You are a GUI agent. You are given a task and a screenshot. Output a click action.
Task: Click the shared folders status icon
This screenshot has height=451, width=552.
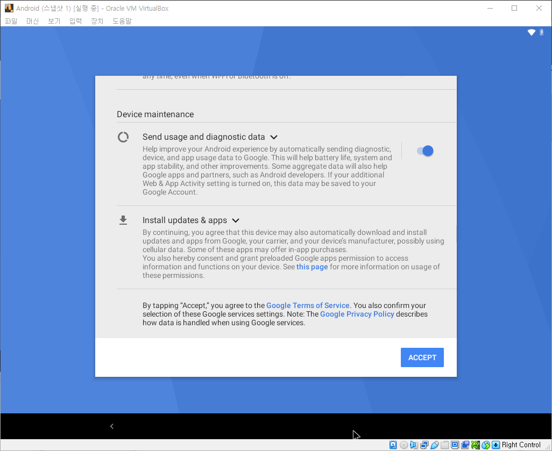tap(444, 445)
